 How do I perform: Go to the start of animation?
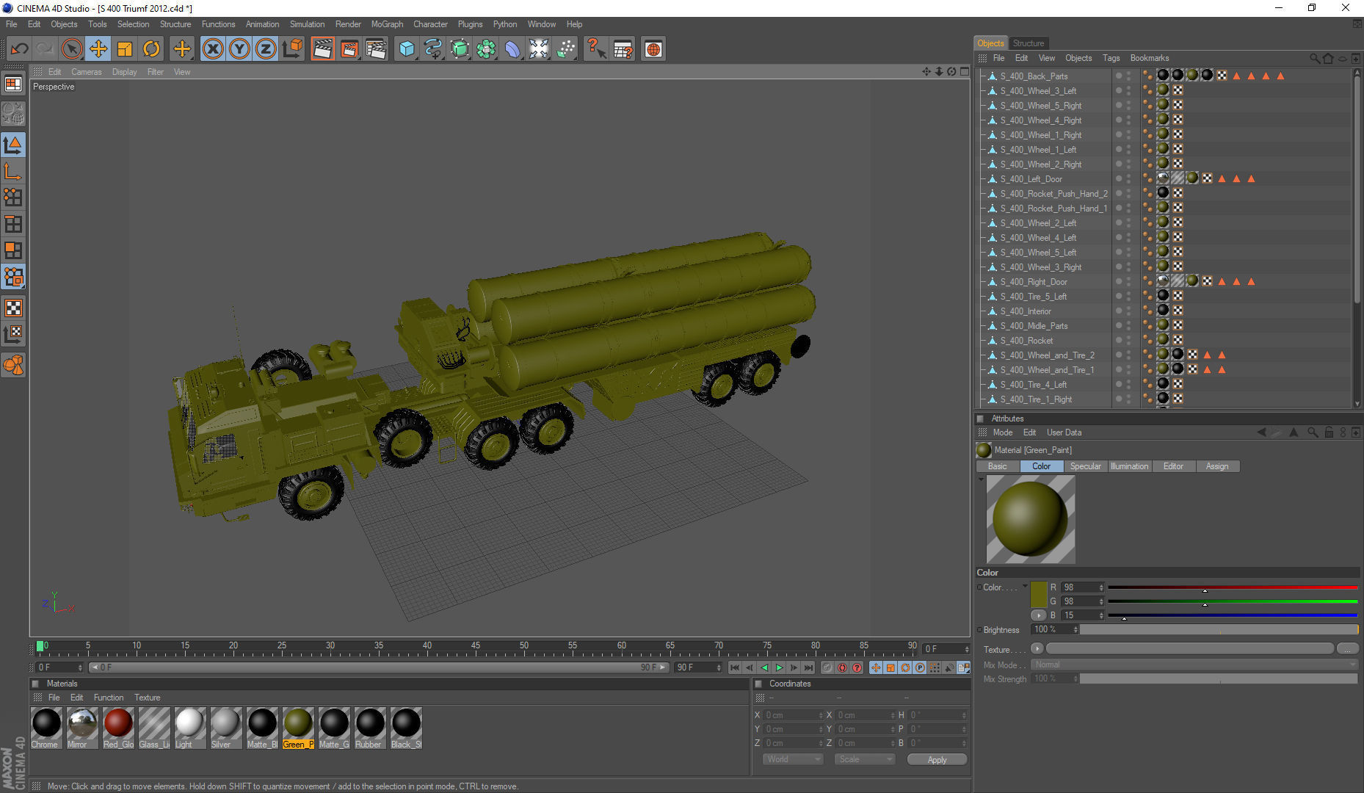(x=735, y=667)
